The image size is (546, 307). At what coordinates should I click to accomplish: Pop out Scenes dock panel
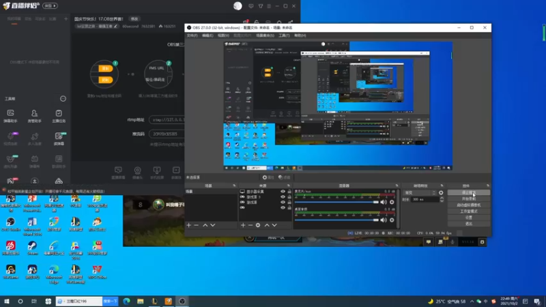pos(234,186)
